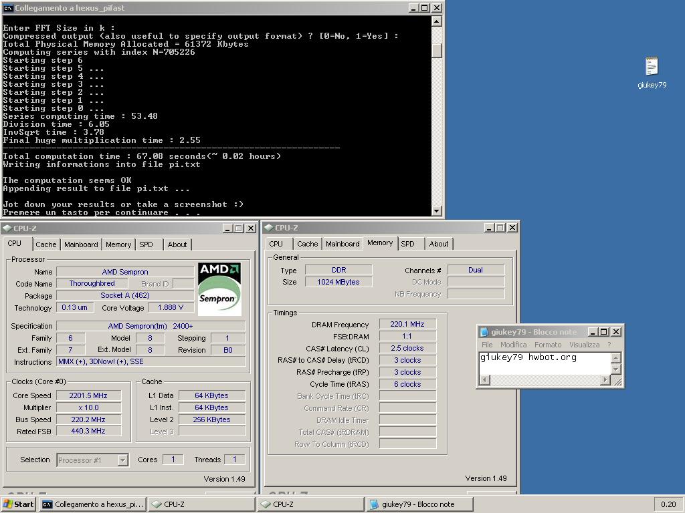Click the right CPU-Z window title icon
Image resolution: width=685 pixels, height=513 pixels.
[x=269, y=228]
